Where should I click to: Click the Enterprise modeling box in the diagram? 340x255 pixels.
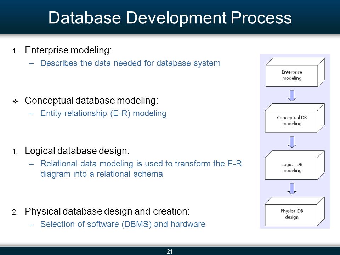[x=295, y=72]
